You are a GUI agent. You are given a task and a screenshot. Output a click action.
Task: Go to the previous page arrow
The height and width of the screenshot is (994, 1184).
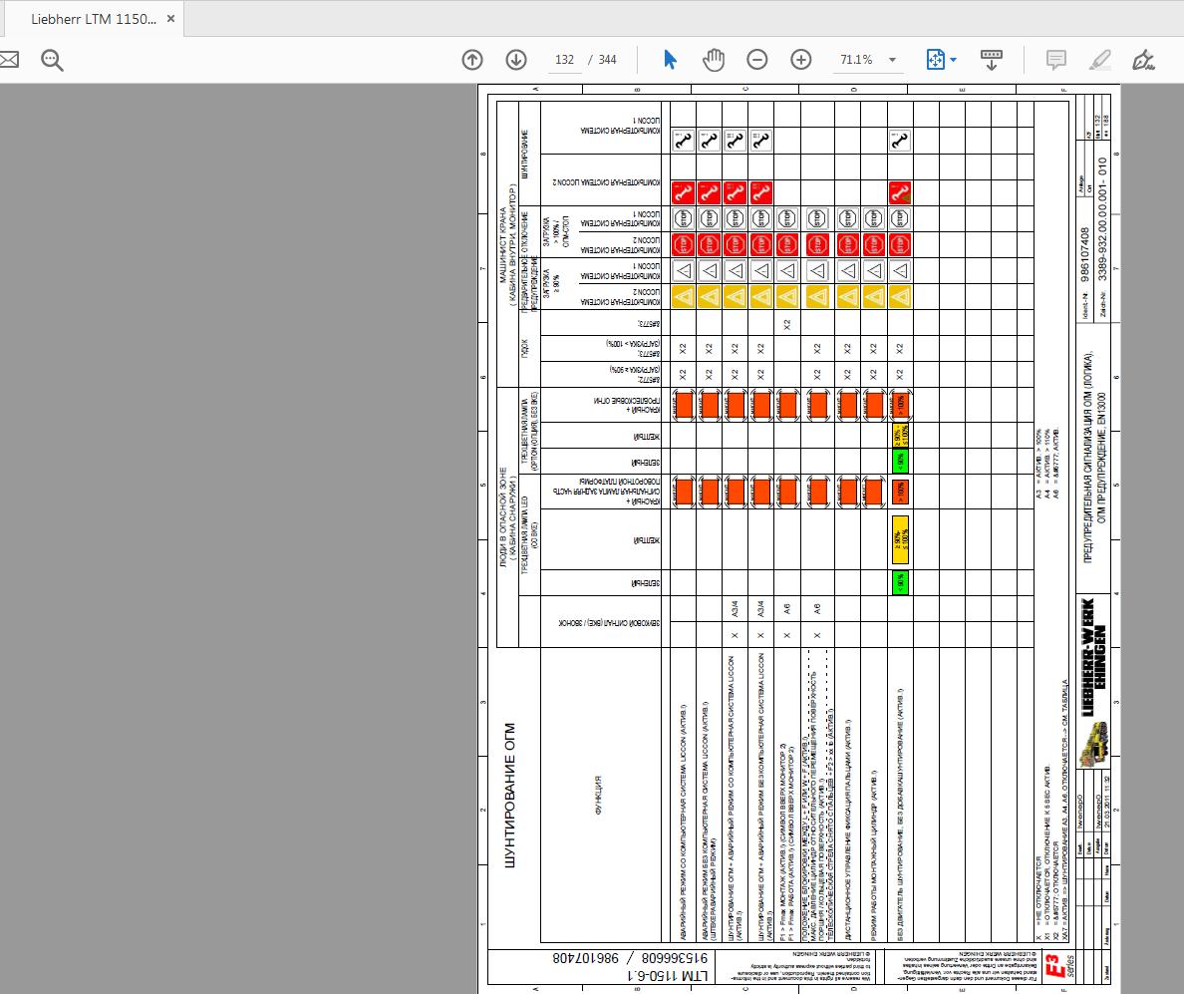472,60
